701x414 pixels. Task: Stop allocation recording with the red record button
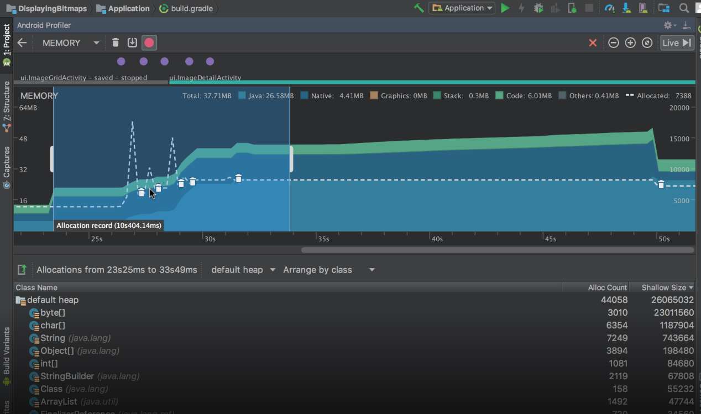[148, 43]
